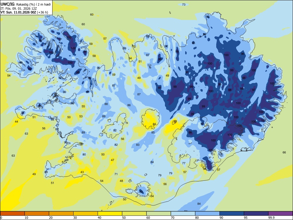The height and width of the screenshot is (220, 293).
Task: Click the '43' humidity value on the map
Action: (82, 172)
